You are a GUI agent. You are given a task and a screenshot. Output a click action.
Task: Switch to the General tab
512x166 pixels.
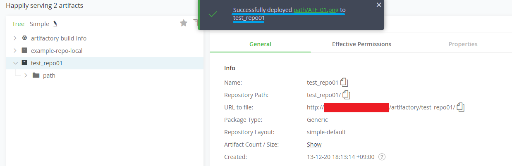260,44
